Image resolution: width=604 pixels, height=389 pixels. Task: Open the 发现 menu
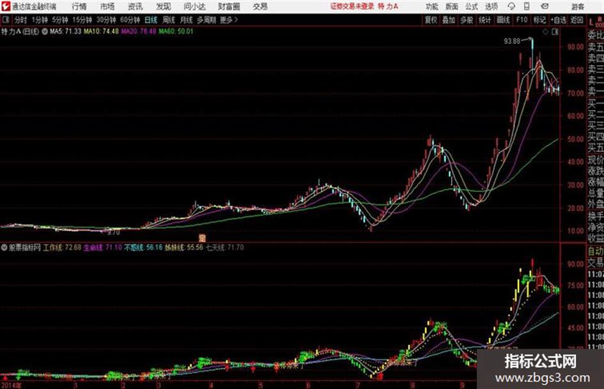(x=163, y=6)
